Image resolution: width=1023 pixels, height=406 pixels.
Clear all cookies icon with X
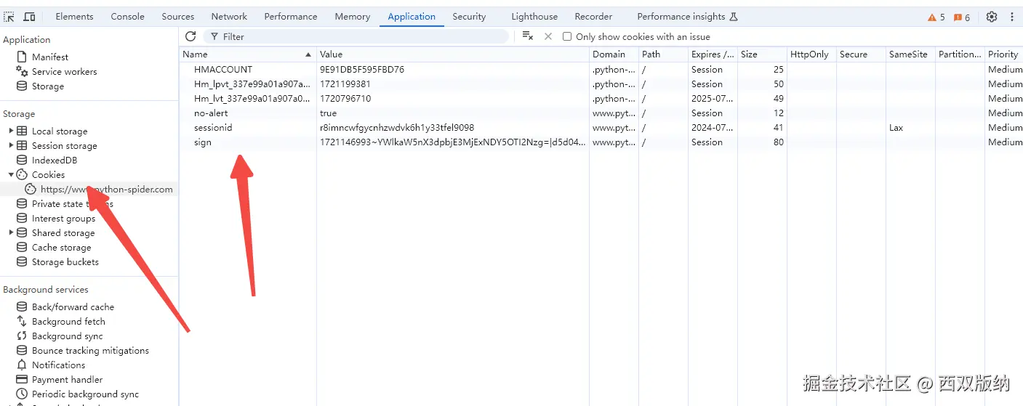point(528,36)
